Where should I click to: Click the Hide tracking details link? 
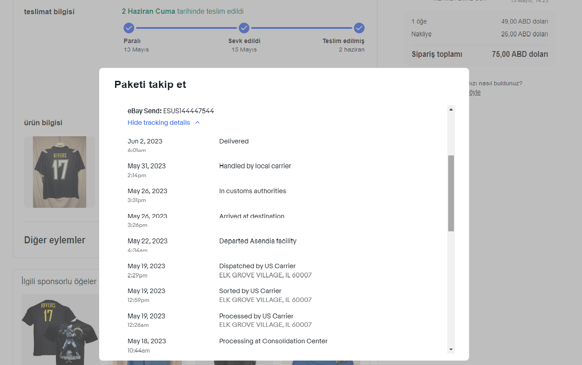point(159,123)
